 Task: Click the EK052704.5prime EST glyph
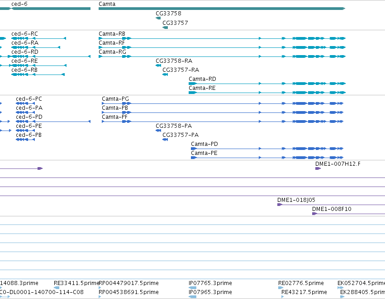pyautogui.click(x=340, y=288)
